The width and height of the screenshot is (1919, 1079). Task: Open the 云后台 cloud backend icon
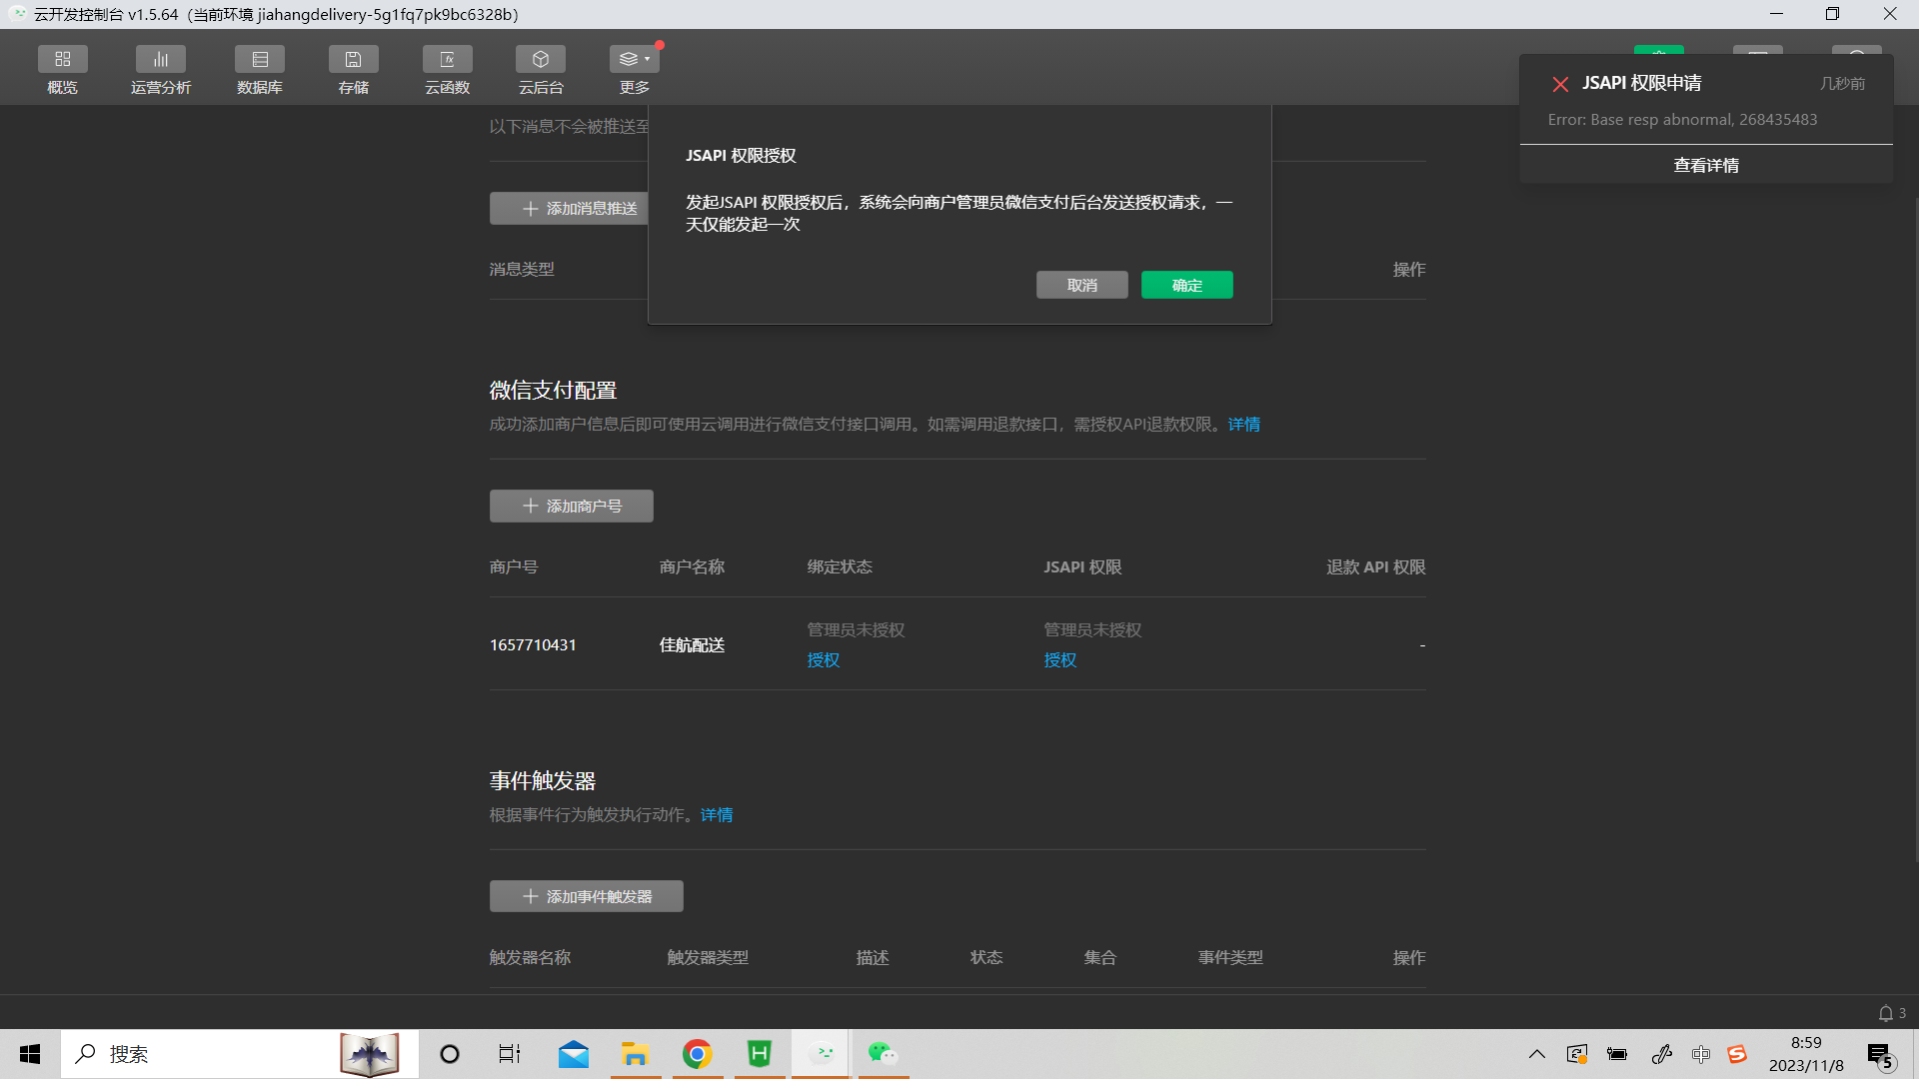click(541, 60)
